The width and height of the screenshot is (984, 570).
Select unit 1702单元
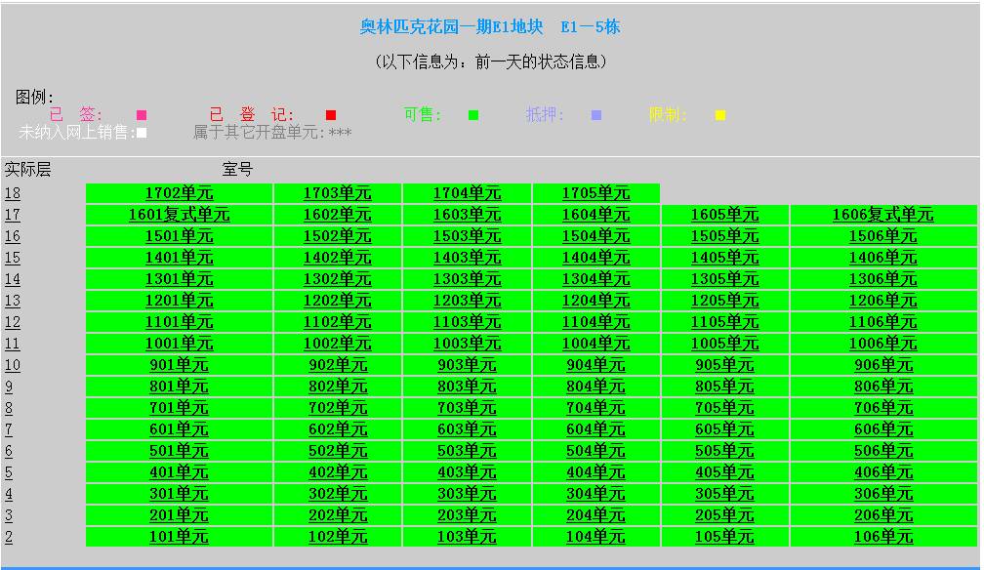tap(182, 192)
